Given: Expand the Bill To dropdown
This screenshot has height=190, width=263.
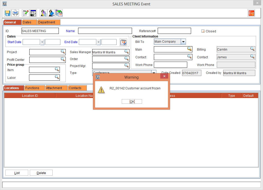Looking at the screenshot, I should pyautogui.click(x=183, y=42).
